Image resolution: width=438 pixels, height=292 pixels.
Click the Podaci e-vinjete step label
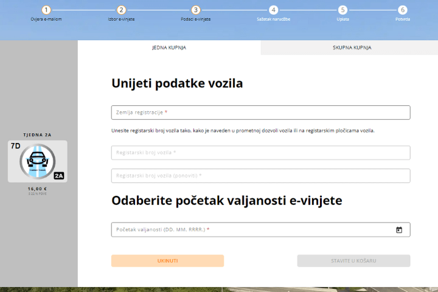(195, 19)
